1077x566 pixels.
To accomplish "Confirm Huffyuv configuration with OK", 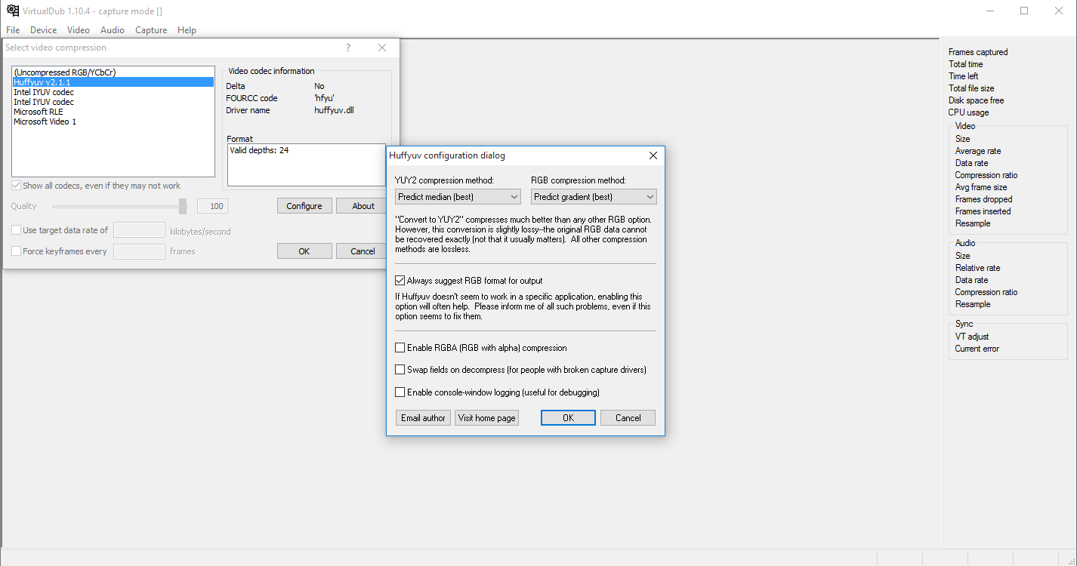I will point(568,418).
